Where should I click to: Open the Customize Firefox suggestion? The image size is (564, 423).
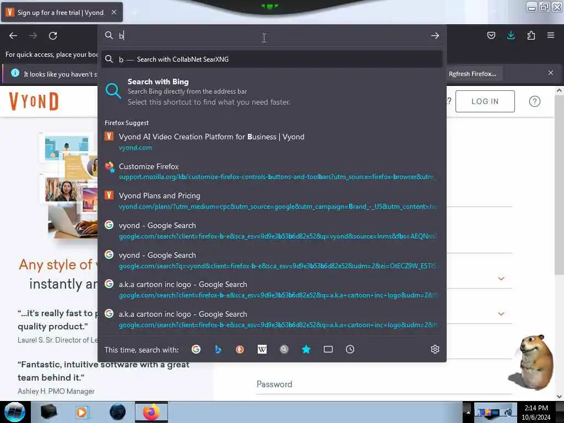tap(272, 172)
